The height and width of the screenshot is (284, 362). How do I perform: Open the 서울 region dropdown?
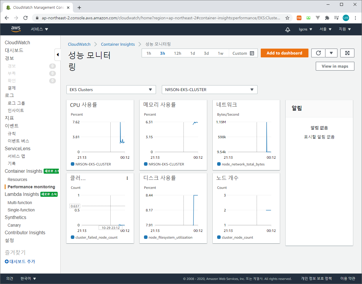[325, 29]
